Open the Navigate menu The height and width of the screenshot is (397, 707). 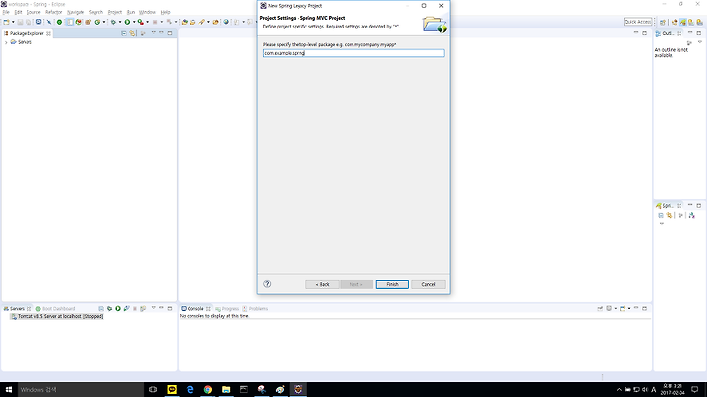[76, 12]
